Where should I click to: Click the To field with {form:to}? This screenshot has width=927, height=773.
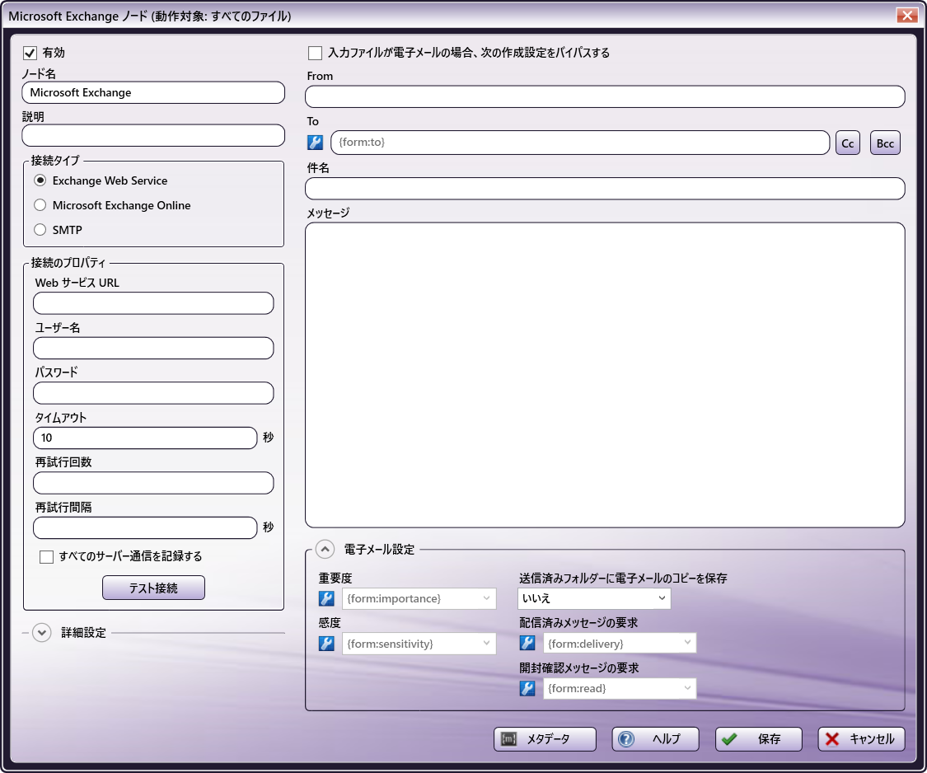point(580,143)
